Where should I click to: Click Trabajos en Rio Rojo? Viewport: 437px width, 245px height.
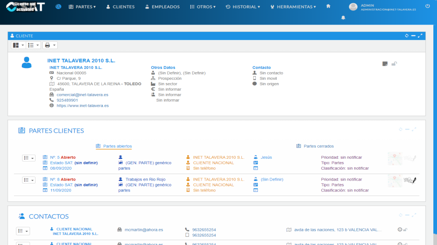tap(146, 180)
